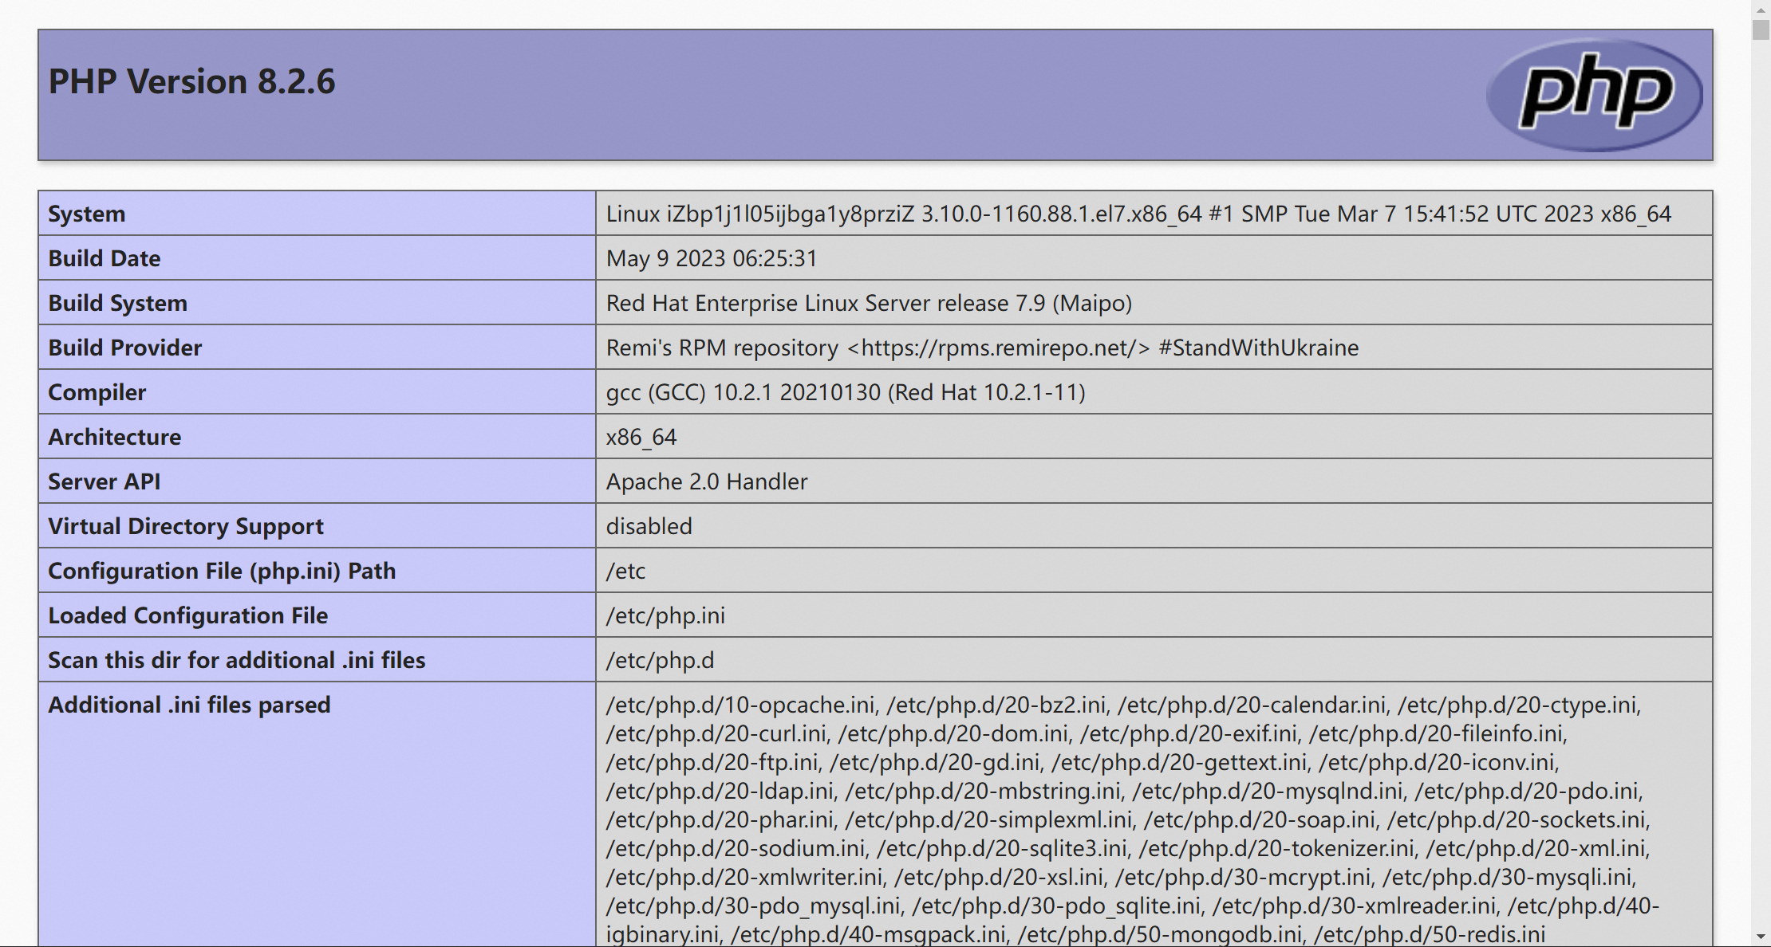The width and height of the screenshot is (1771, 947).
Task: Click the Architecture x86_64 value
Action: (641, 437)
